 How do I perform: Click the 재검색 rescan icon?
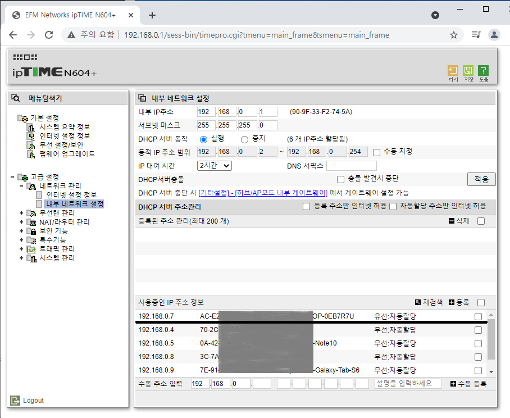[418, 302]
